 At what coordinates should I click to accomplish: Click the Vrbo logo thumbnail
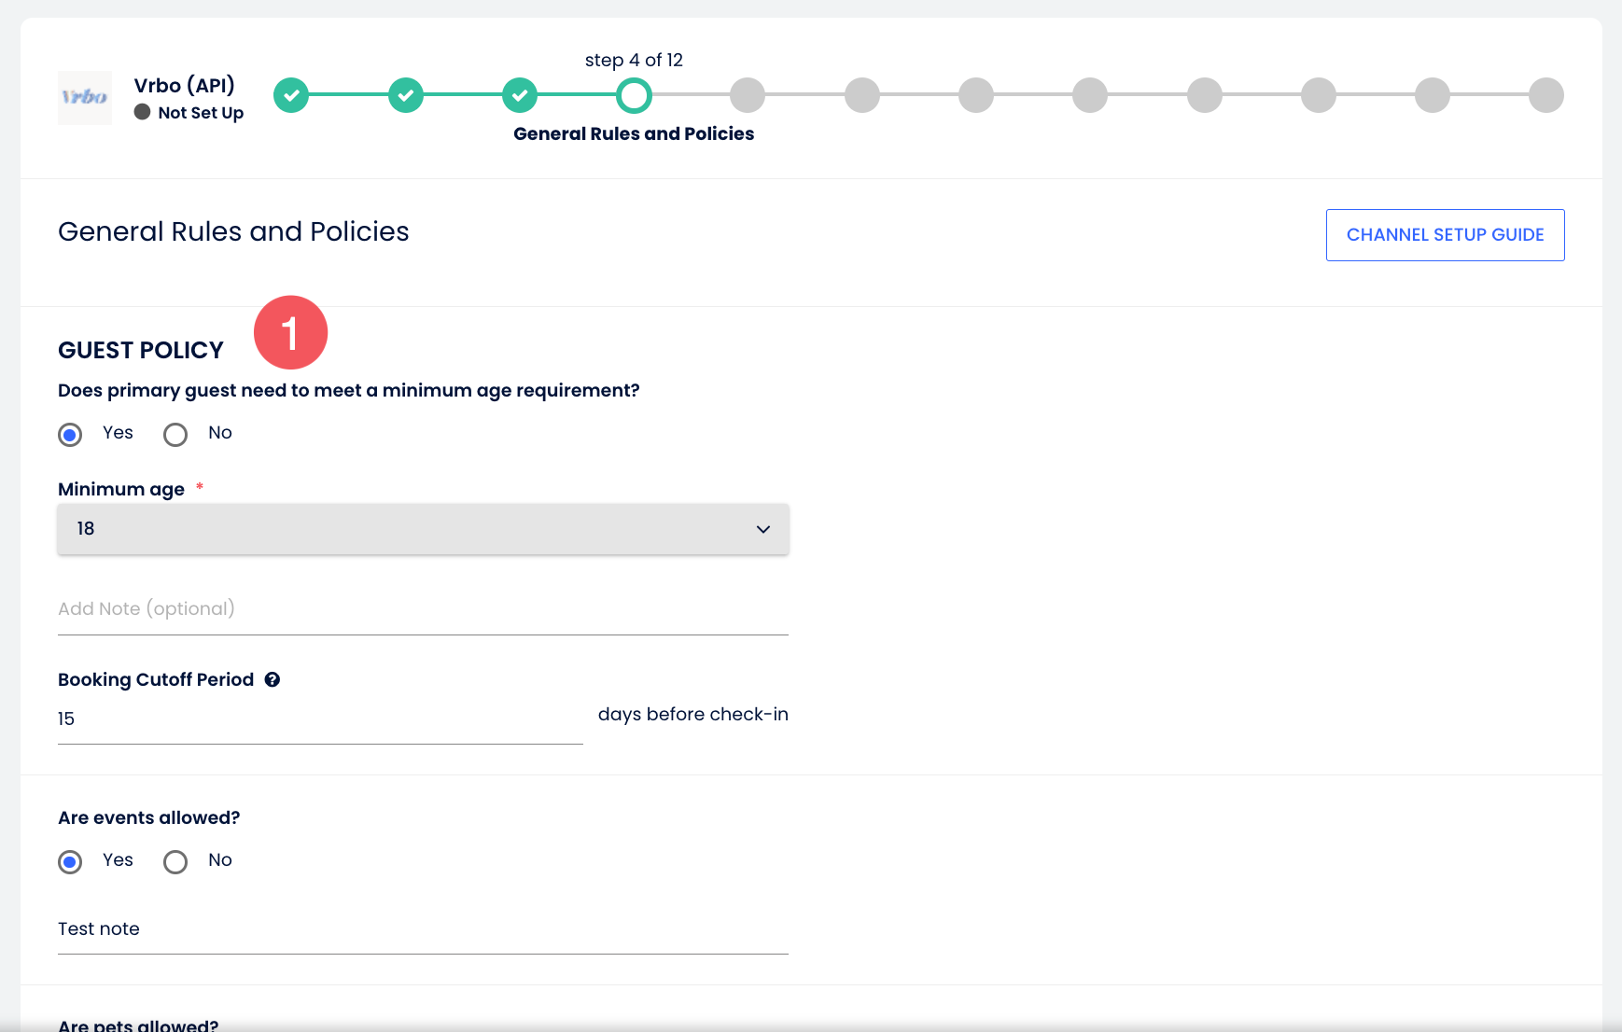tap(85, 97)
